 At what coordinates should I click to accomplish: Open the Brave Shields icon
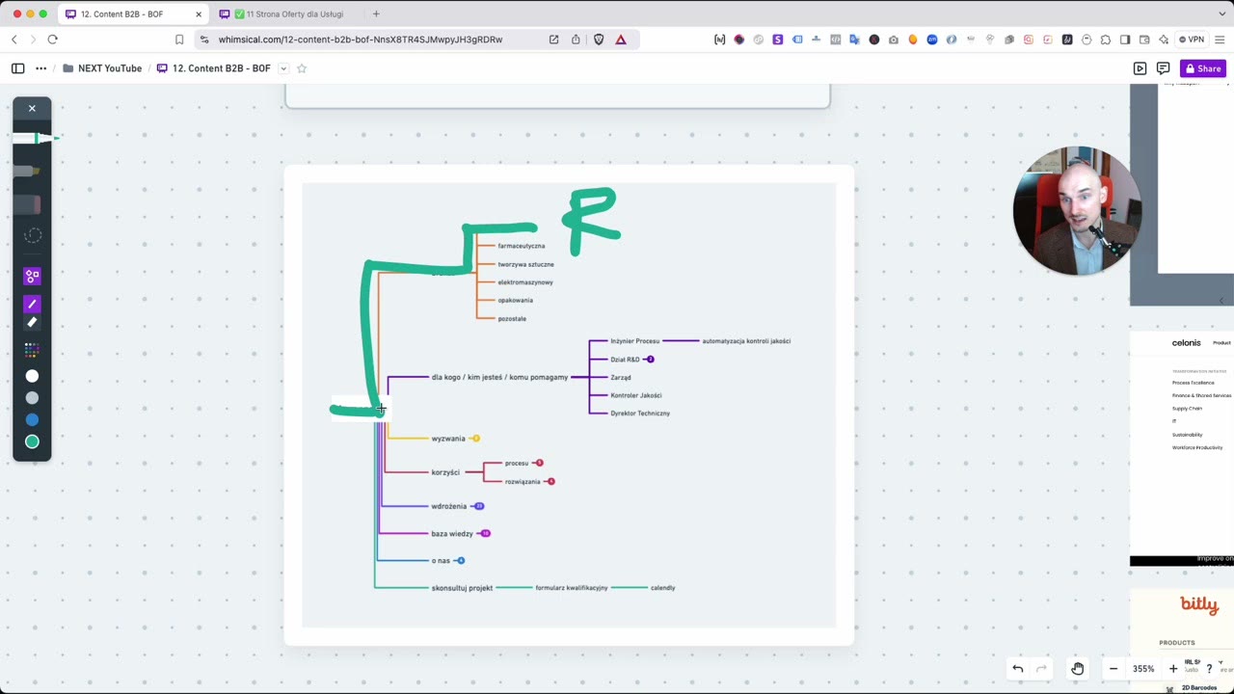pyautogui.click(x=599, y=40)
